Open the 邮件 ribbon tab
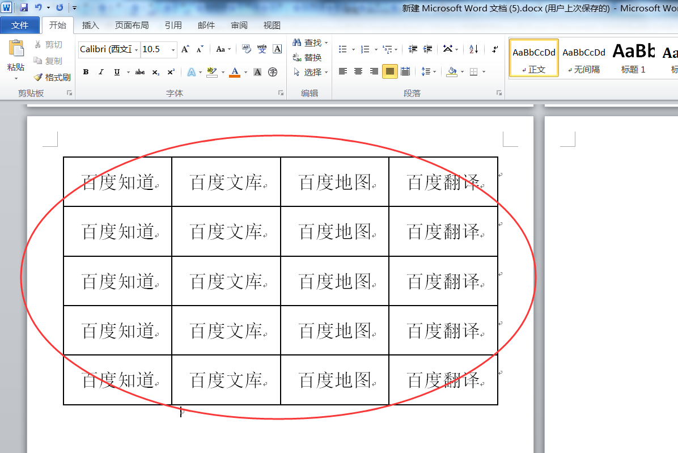This screenshot has width=678, height=453. coord(206,26)
